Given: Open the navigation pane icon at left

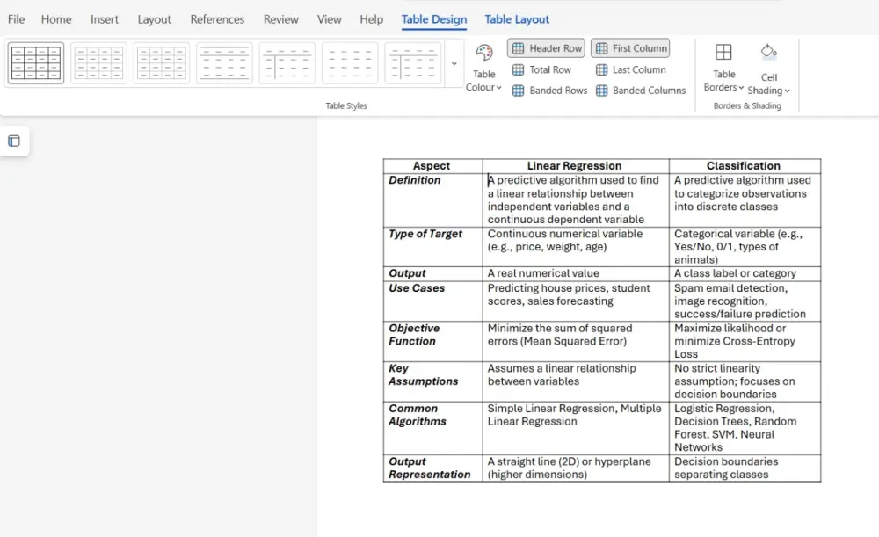Looking at the screenshot, I should tap(14, 141).
